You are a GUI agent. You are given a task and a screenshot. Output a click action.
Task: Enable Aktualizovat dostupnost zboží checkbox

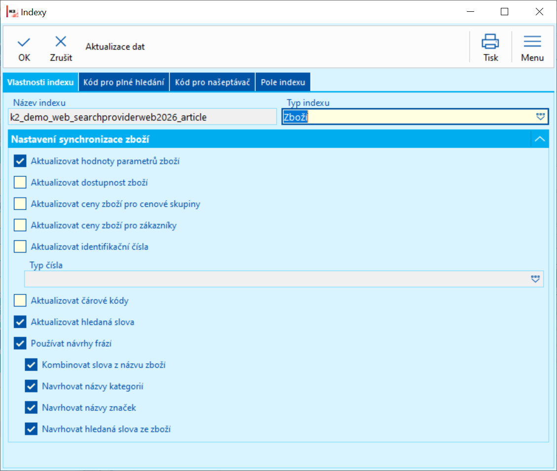pos(20,183)
